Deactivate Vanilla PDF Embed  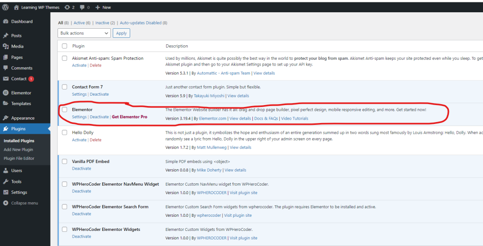[82, 168]
